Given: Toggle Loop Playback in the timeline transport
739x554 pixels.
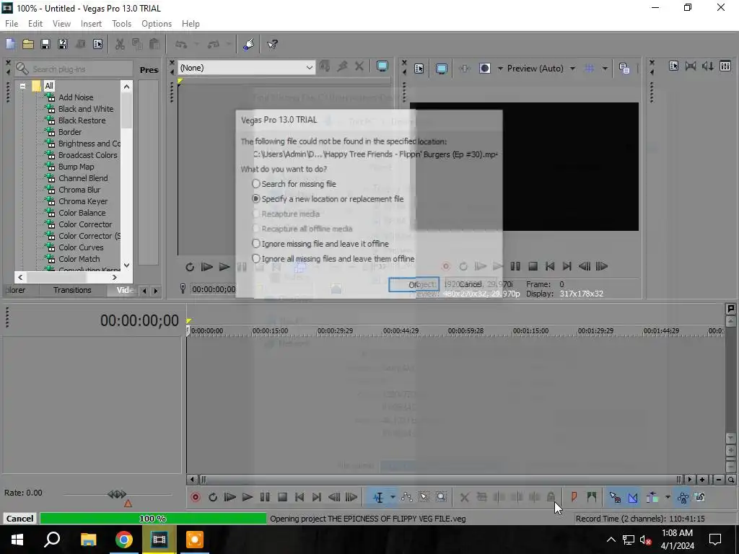Looking at the screenshot, I should (x=213, y=497).
